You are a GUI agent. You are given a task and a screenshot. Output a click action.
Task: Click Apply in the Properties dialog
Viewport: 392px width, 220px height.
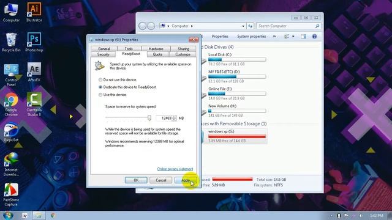click(186, 180)
